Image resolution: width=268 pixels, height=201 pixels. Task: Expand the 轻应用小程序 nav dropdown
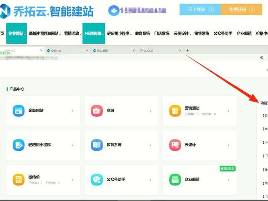131,34
